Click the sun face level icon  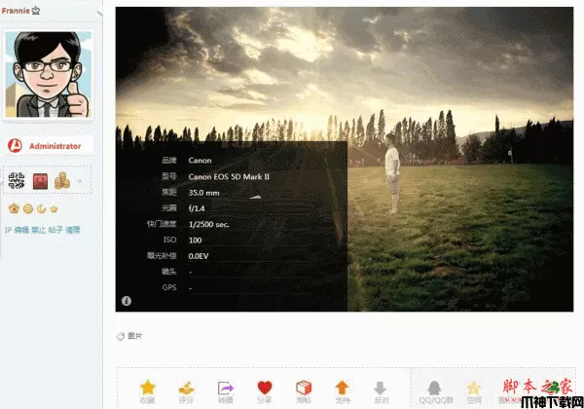pos(28,209)
